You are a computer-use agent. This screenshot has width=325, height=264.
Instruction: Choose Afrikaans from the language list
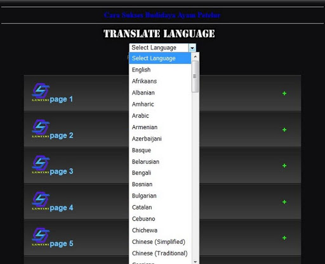click(160, 81)
